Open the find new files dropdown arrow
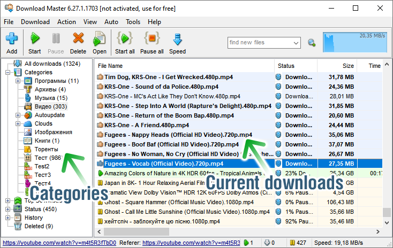The width and height of the screenshot is (393, 248). click(x=296, y=43)
